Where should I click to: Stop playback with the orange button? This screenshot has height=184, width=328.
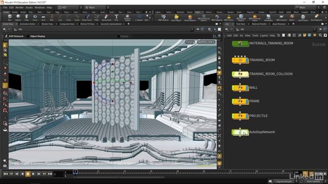click(28, 174)
